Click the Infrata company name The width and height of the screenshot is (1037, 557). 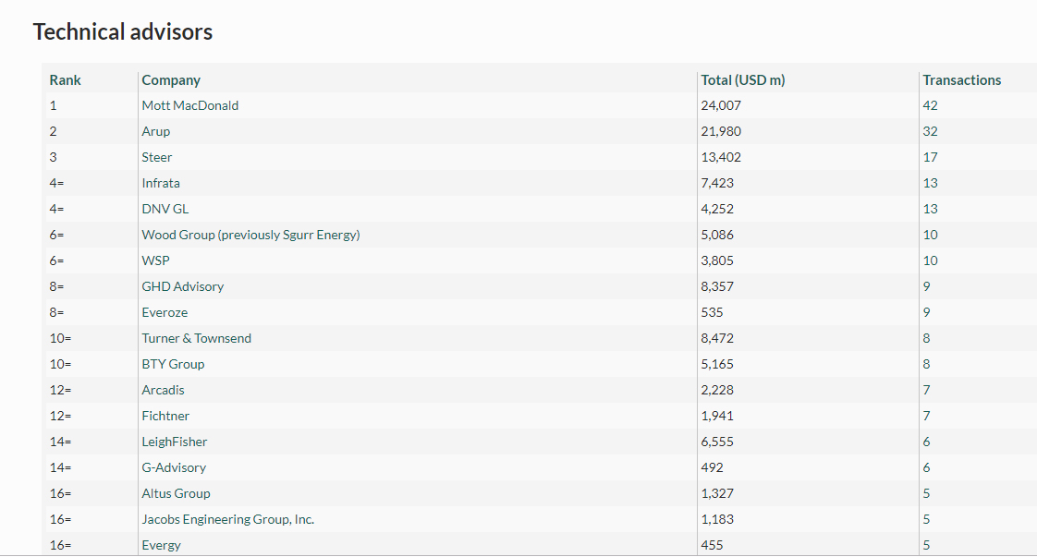tap(161, 183)
